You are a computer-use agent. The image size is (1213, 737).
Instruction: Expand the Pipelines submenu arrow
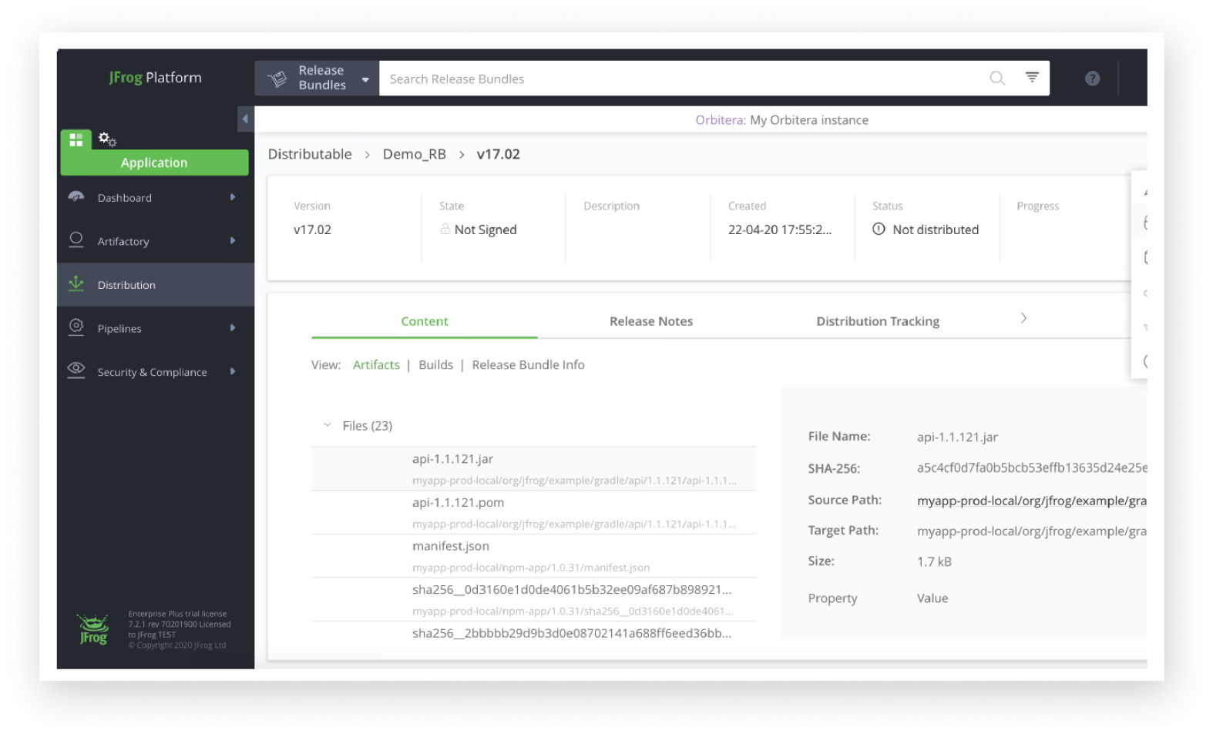tap(232, 328)
